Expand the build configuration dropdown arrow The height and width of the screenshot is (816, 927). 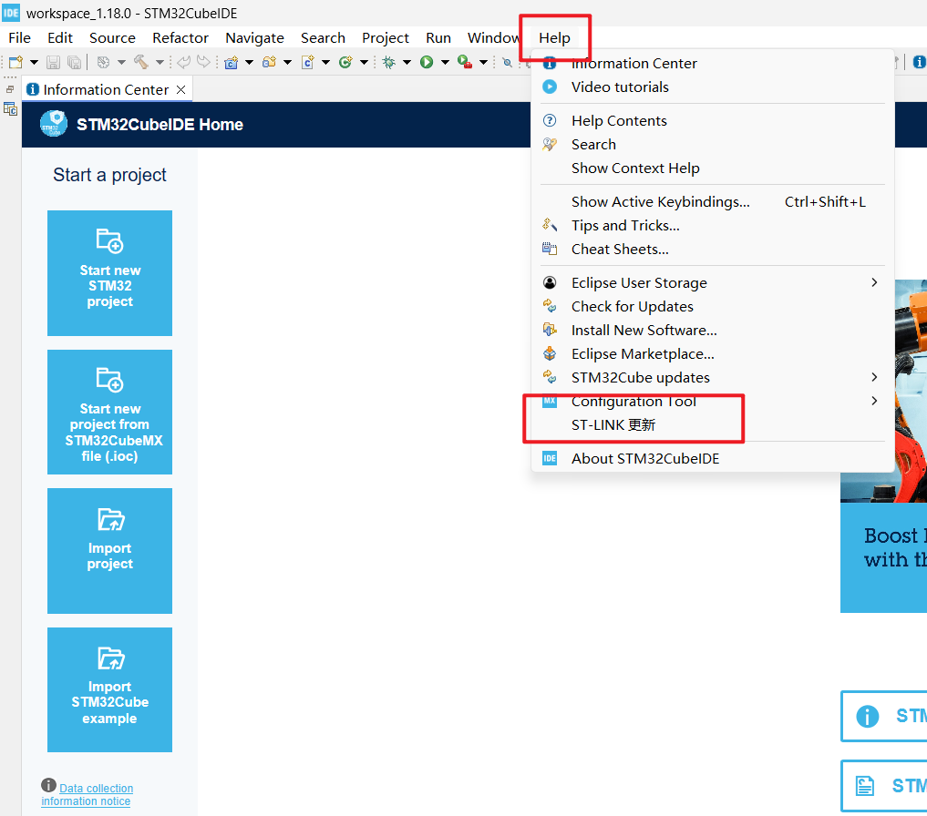pos(121,62)
